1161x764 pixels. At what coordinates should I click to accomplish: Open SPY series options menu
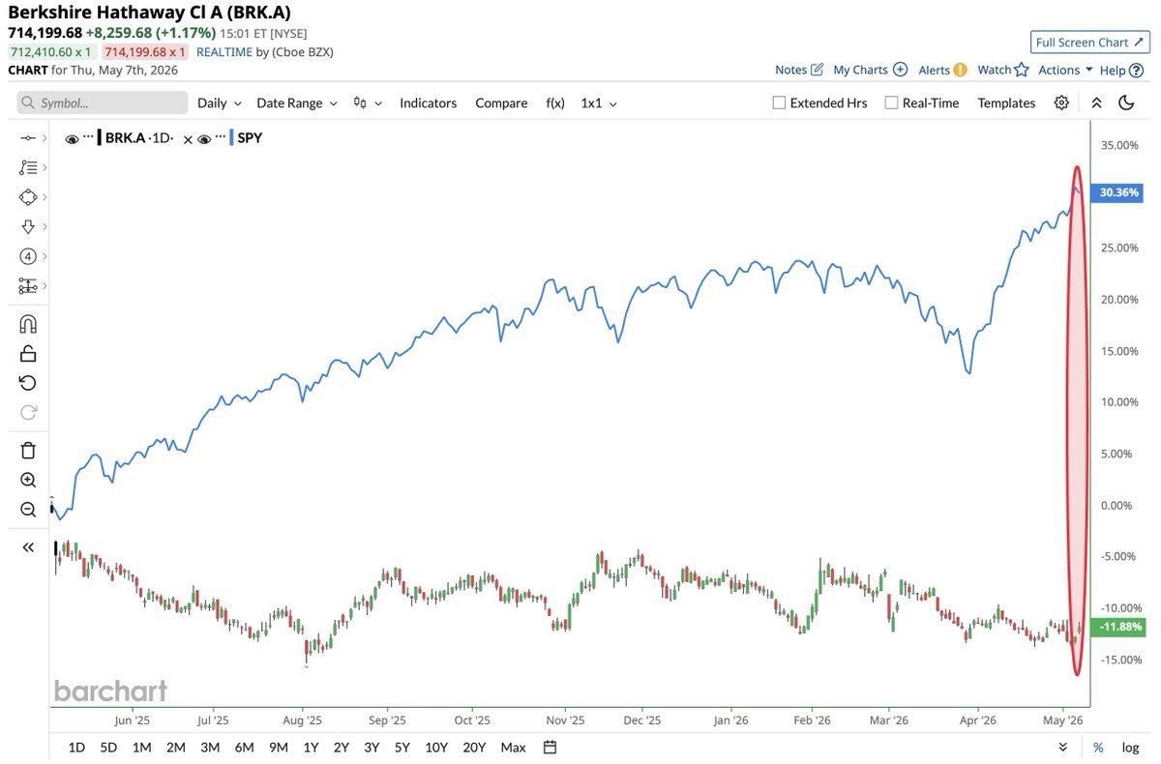[x=221, y=136]
